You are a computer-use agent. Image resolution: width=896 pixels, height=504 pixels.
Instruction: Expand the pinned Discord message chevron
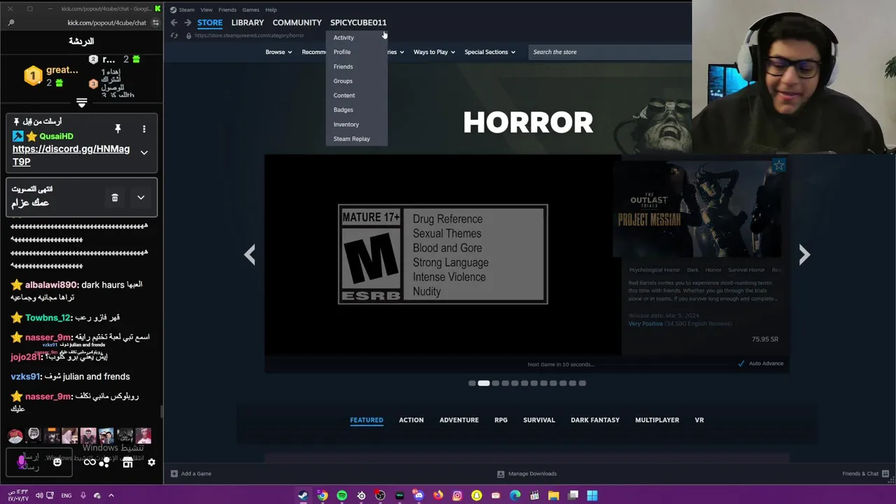(144, 153)
